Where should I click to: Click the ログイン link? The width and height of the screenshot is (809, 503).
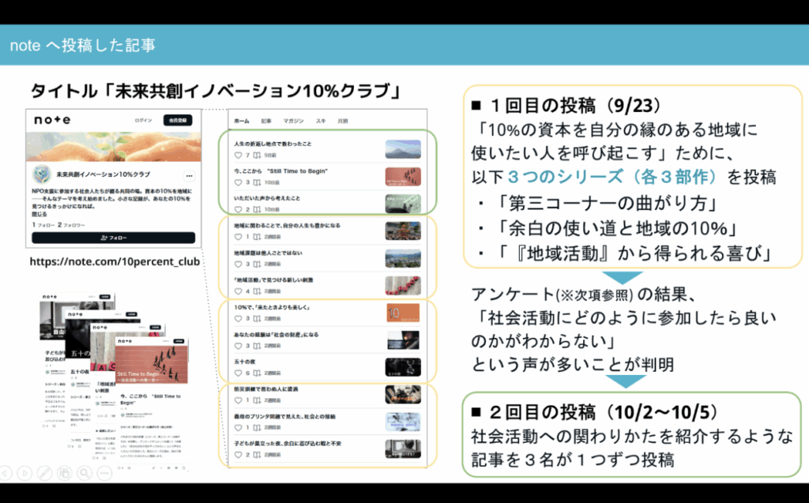tap(143, 120)
